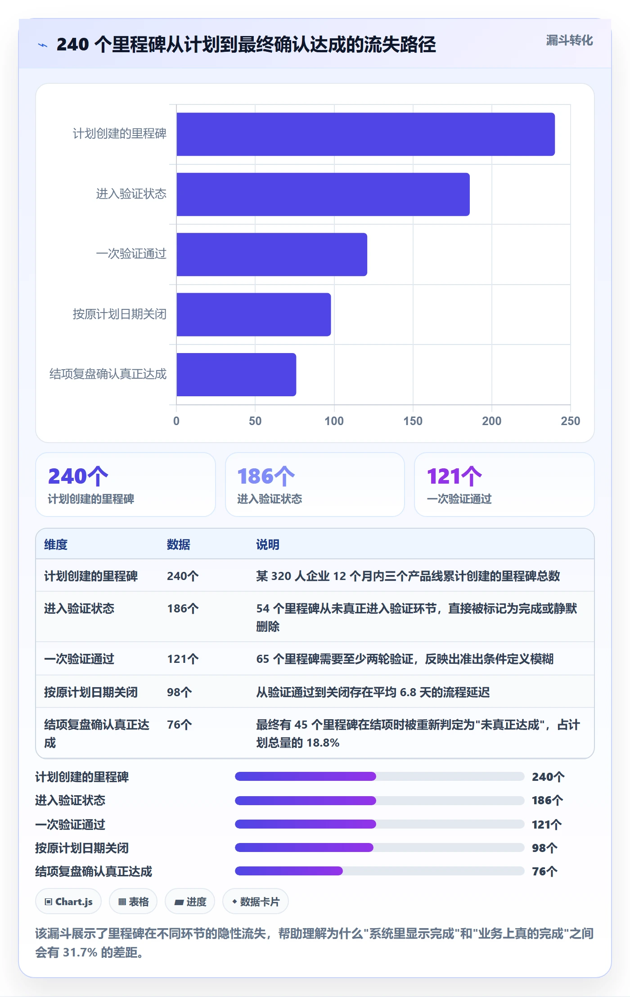
Task: Click the 一次验证通过 bar in the chart
Action: click(272, 254)
